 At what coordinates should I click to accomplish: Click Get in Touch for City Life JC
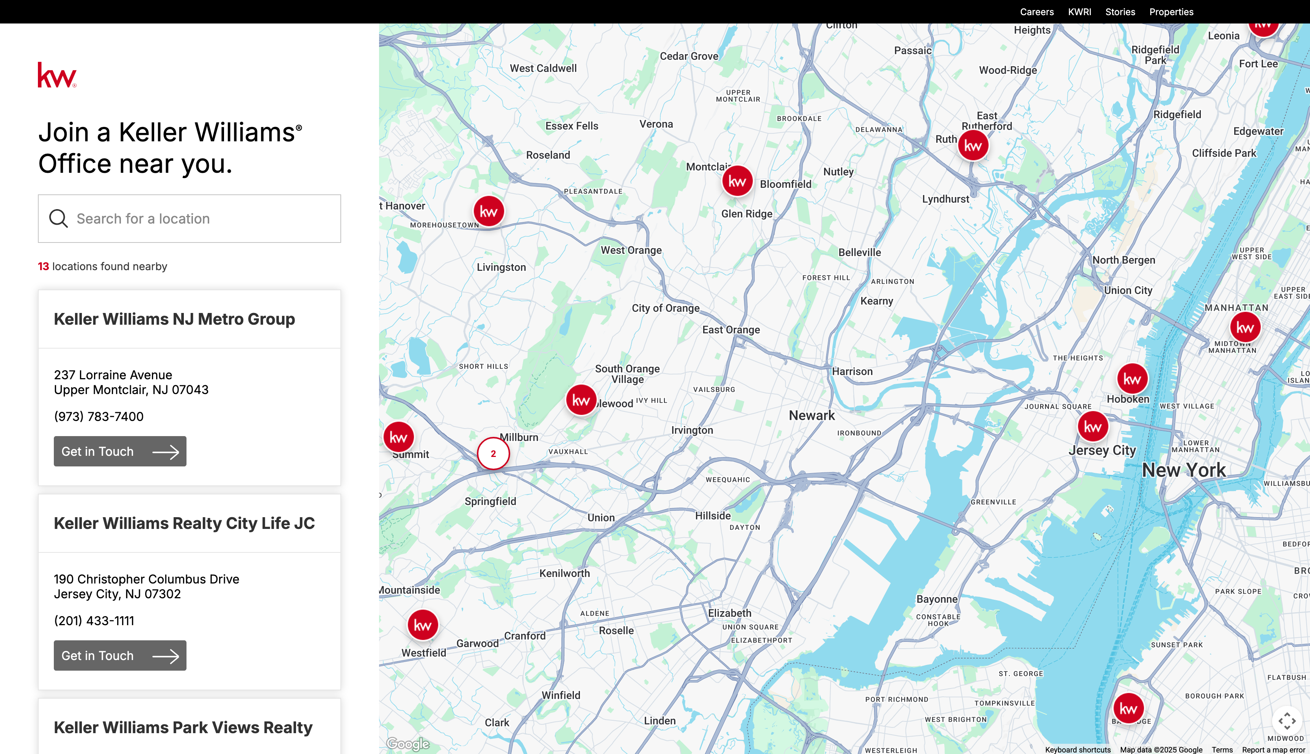click(x=120, y=655)
